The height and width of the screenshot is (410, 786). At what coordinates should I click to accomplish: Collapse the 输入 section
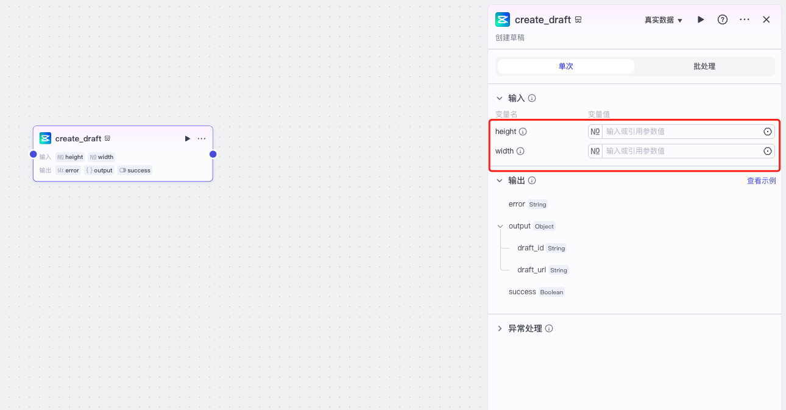500,98
